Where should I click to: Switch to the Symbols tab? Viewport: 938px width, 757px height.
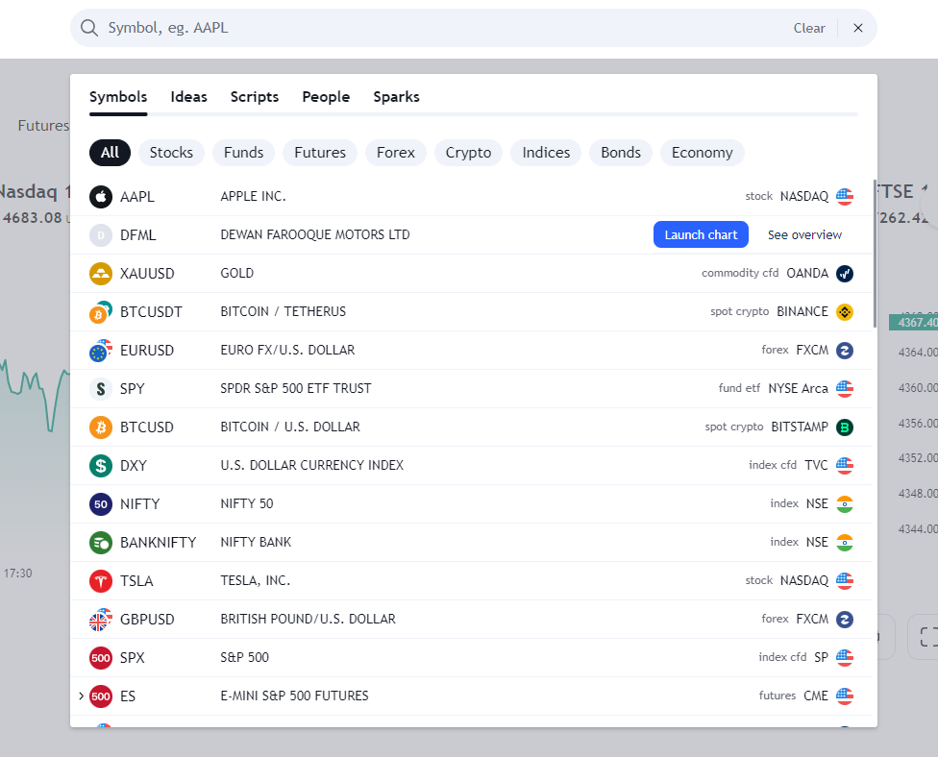[118, 97]
